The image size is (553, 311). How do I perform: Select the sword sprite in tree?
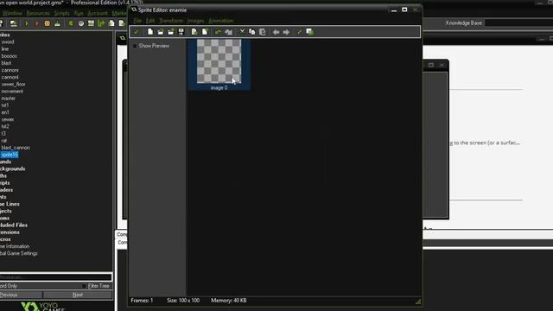point(8,42)
